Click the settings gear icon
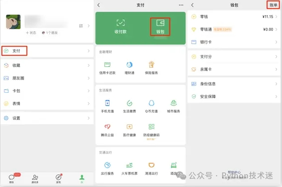This screenshot has width=282, height=187. coord(6,118)
